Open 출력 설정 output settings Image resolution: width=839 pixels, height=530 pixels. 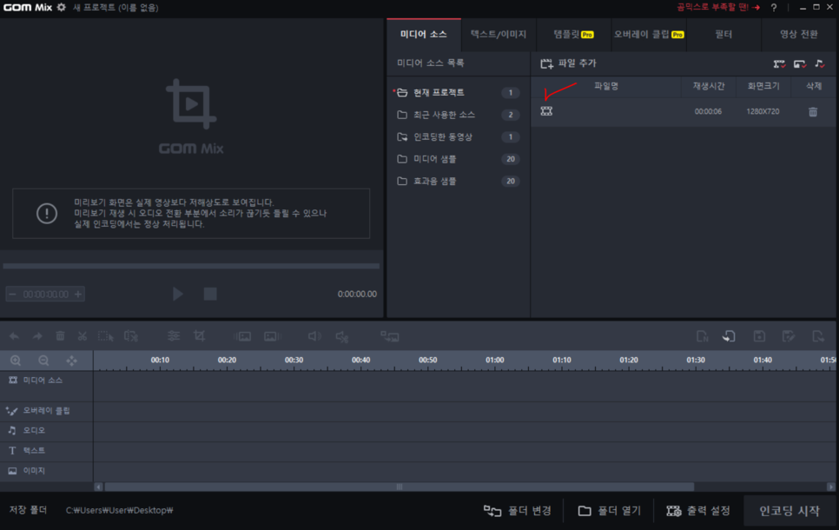click(698, 511)
